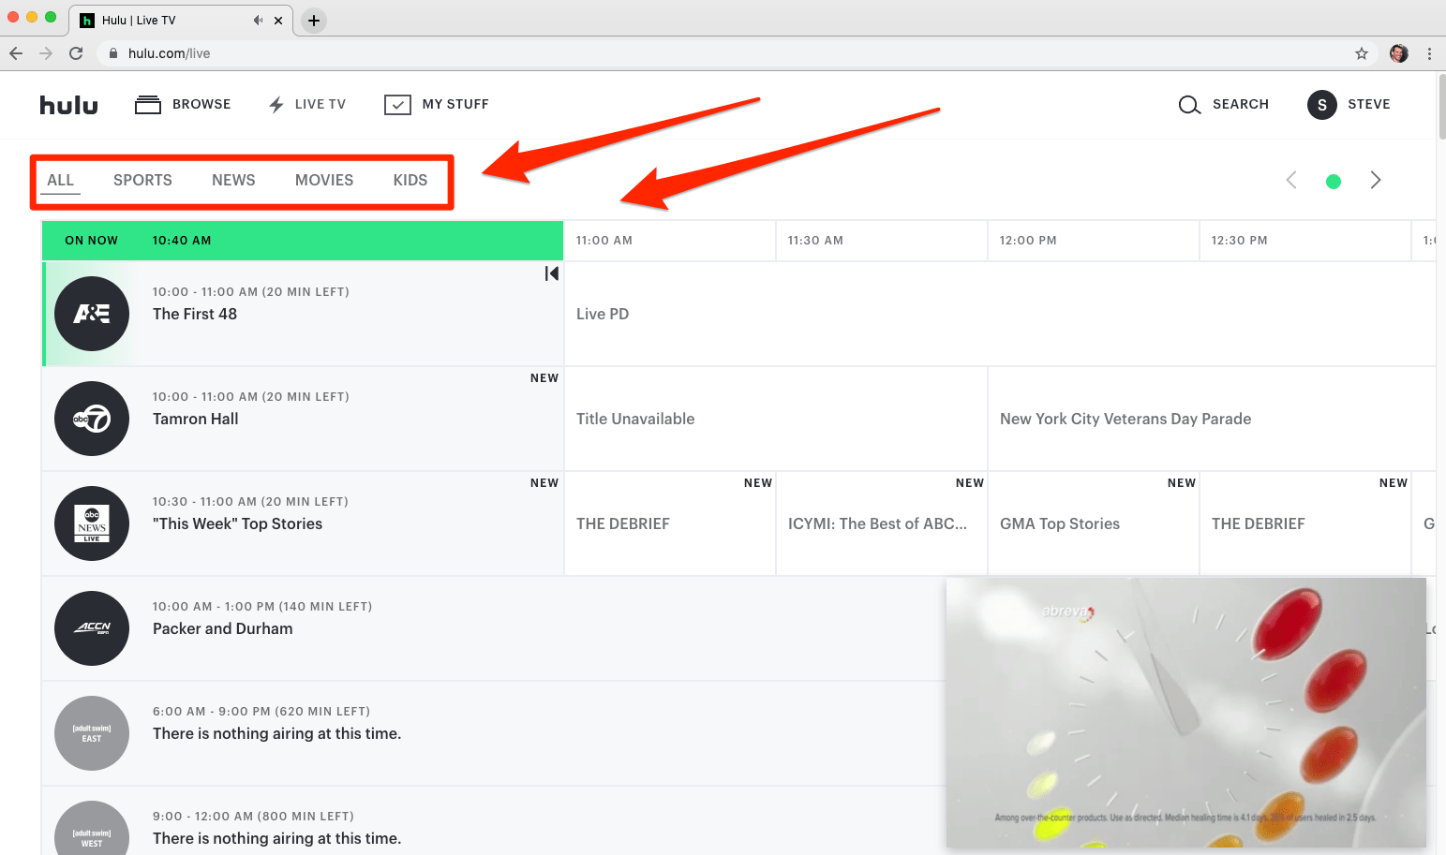The height and width of the screenshot is (855, 1446).
Task: Select the Live PD program
Action: tap(1000, 314)
